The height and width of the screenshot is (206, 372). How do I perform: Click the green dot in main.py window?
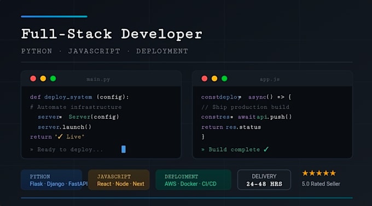coord(53,78)
